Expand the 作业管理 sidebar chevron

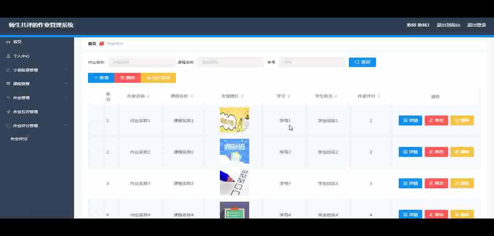(x=66, y=98)
